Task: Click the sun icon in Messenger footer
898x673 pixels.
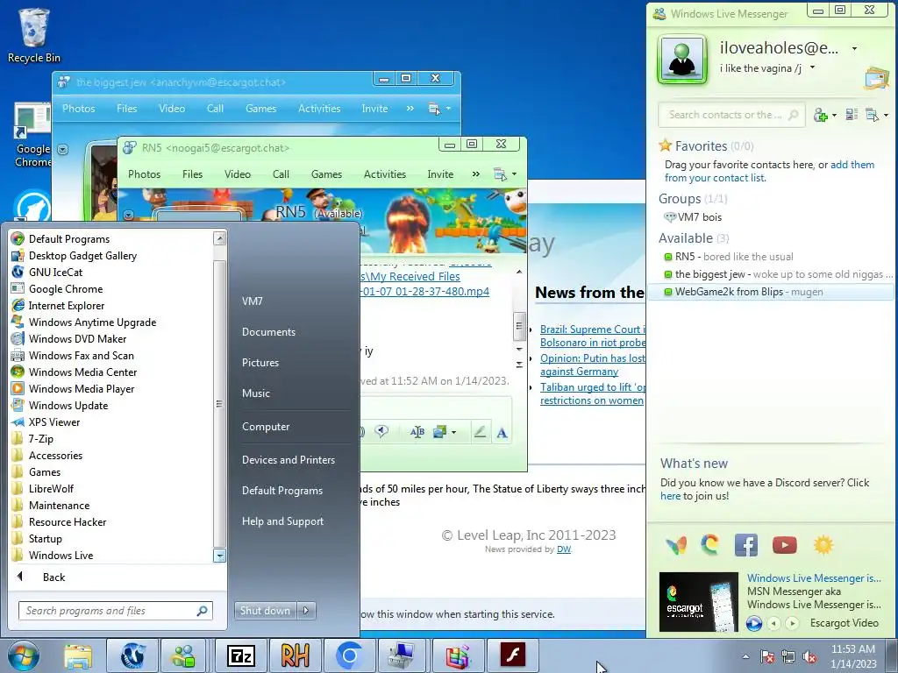Action: (x=823, y=545)
